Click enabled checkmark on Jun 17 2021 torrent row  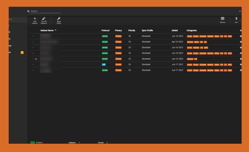(33, 70)
